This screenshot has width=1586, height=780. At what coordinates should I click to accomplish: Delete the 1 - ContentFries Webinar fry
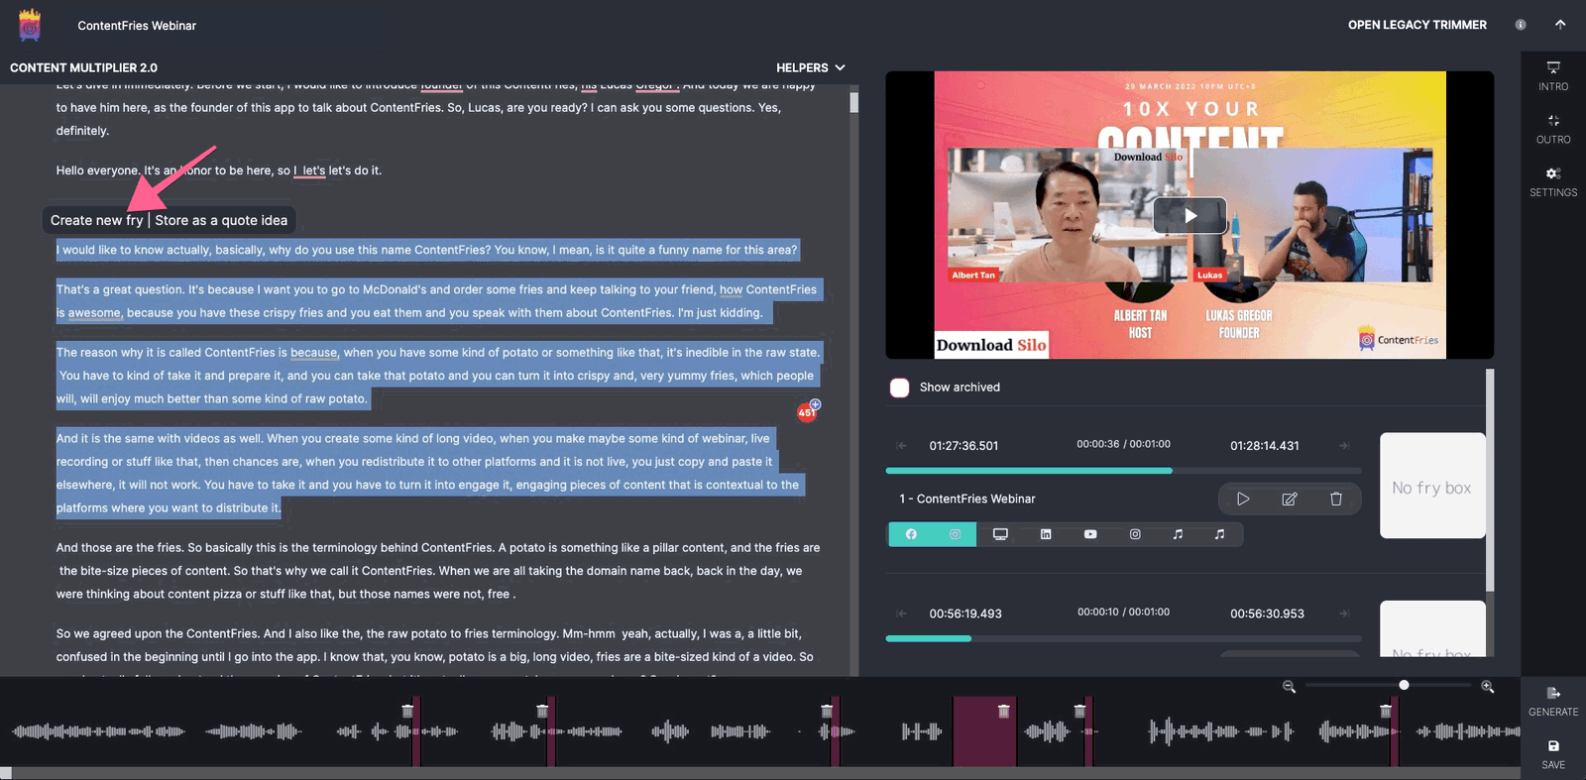(x=1336, y=499)
